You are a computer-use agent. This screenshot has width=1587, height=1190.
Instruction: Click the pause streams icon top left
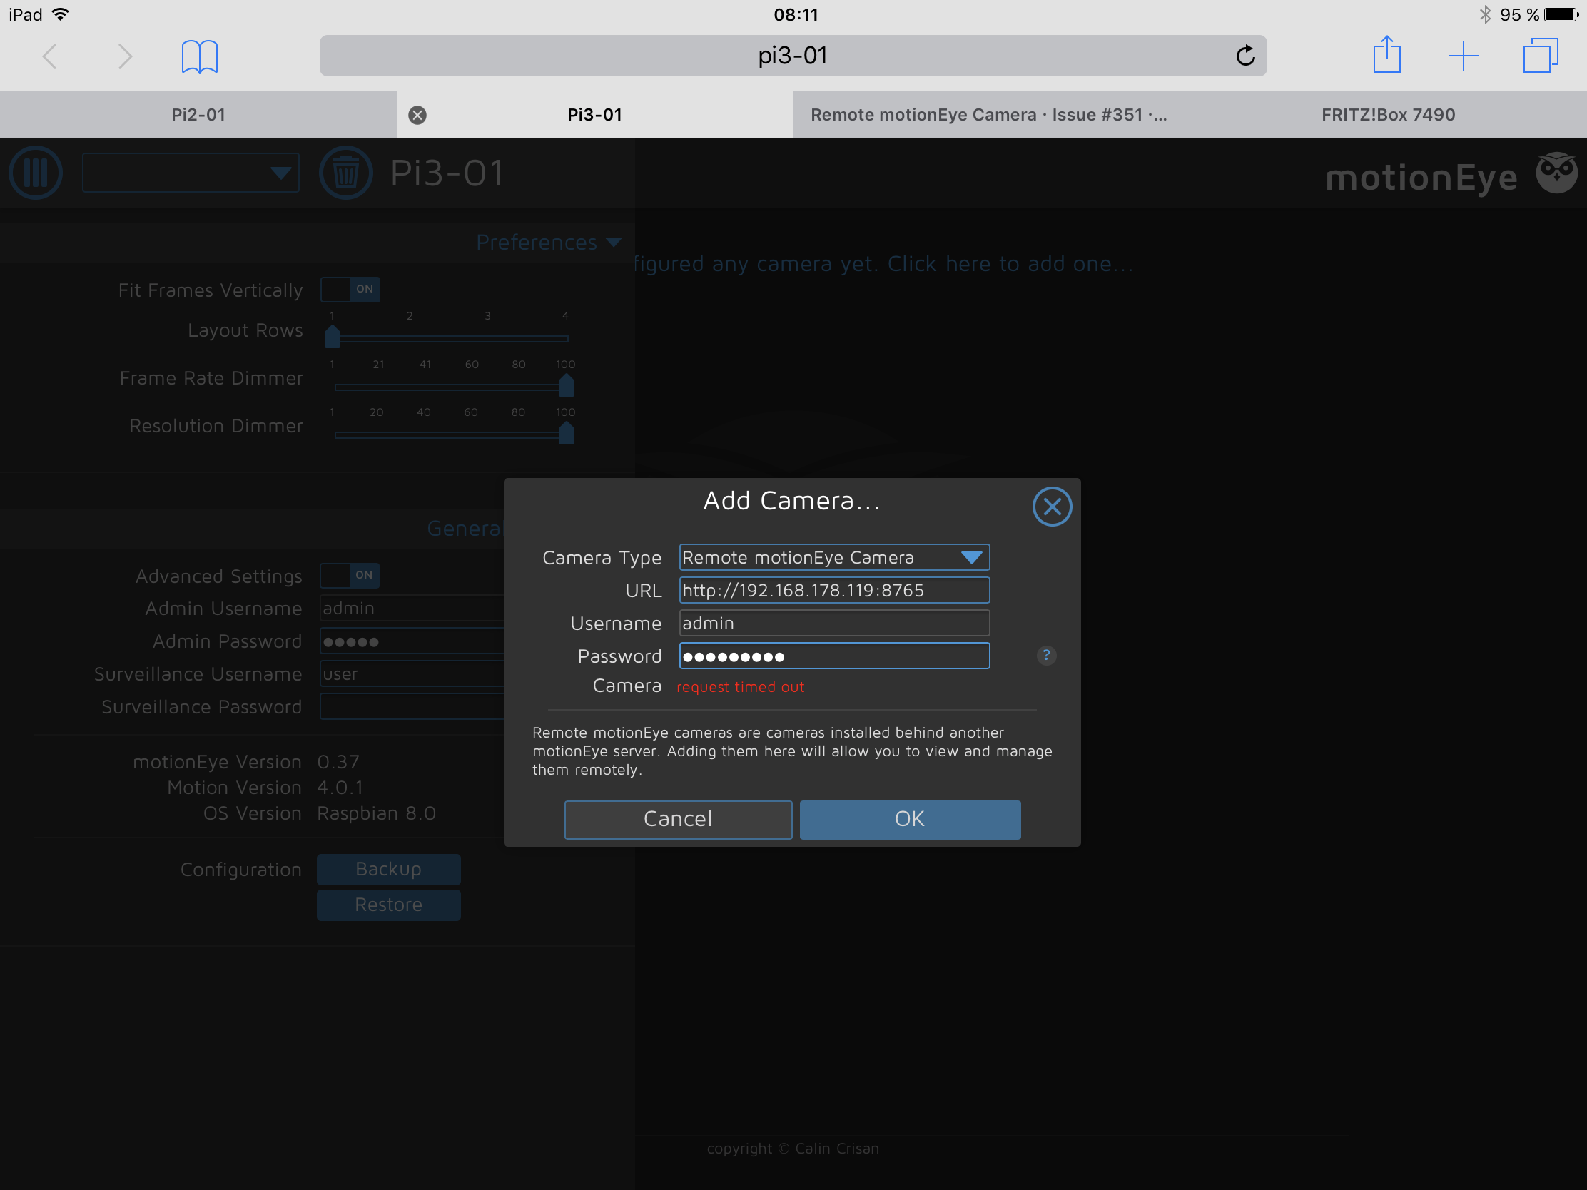coord(35,172)
